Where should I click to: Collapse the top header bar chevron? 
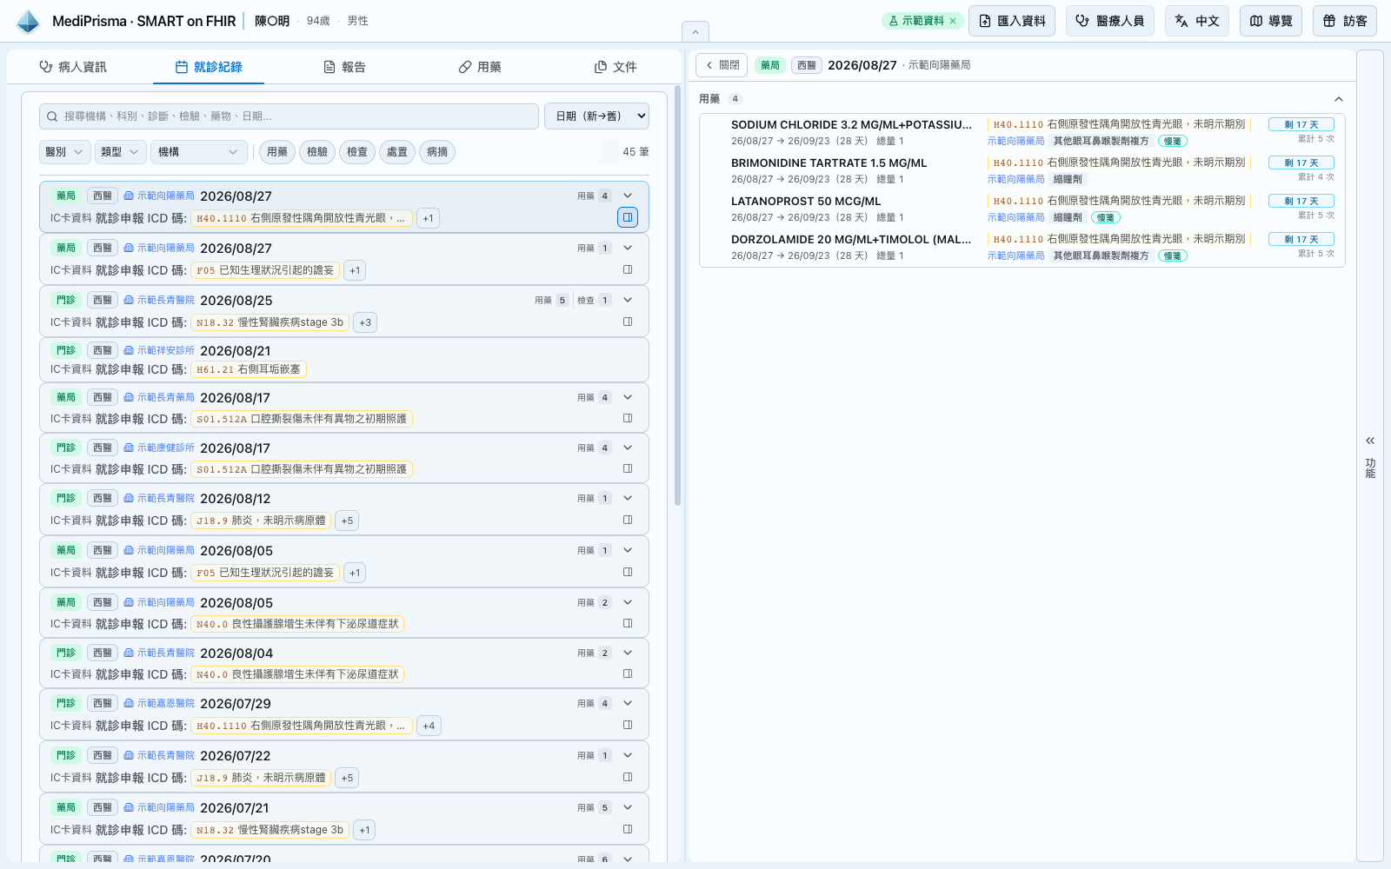tap(695, 32)
